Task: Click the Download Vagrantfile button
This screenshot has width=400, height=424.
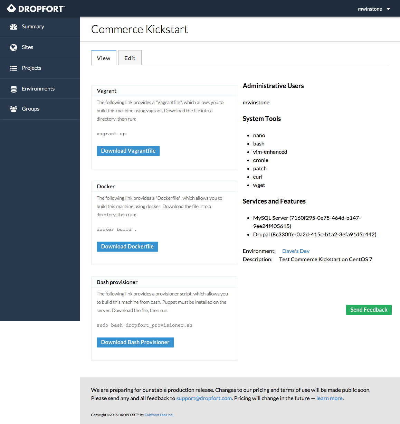Action: pyautogui.click(x=128, y=151)
